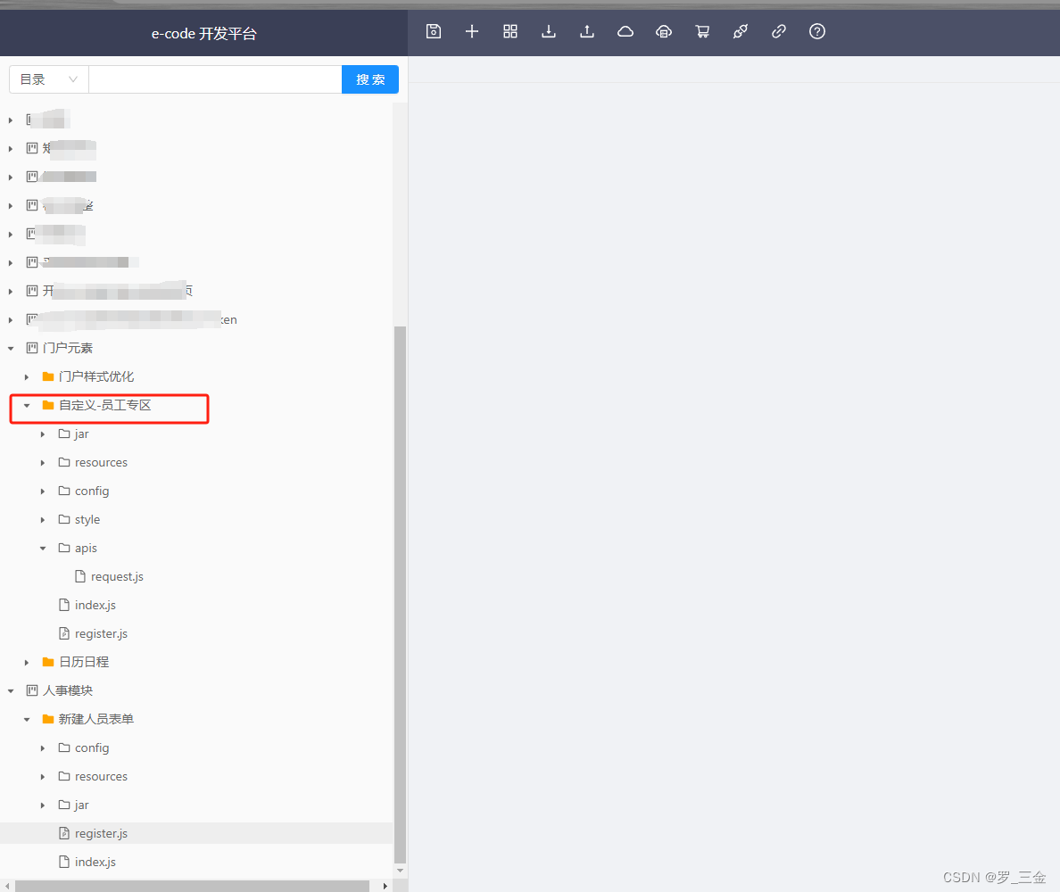Click the style folder outline icon
The width and height of the screenshot is (1060, 892).
pyautogui.click(x=64, y=520)
